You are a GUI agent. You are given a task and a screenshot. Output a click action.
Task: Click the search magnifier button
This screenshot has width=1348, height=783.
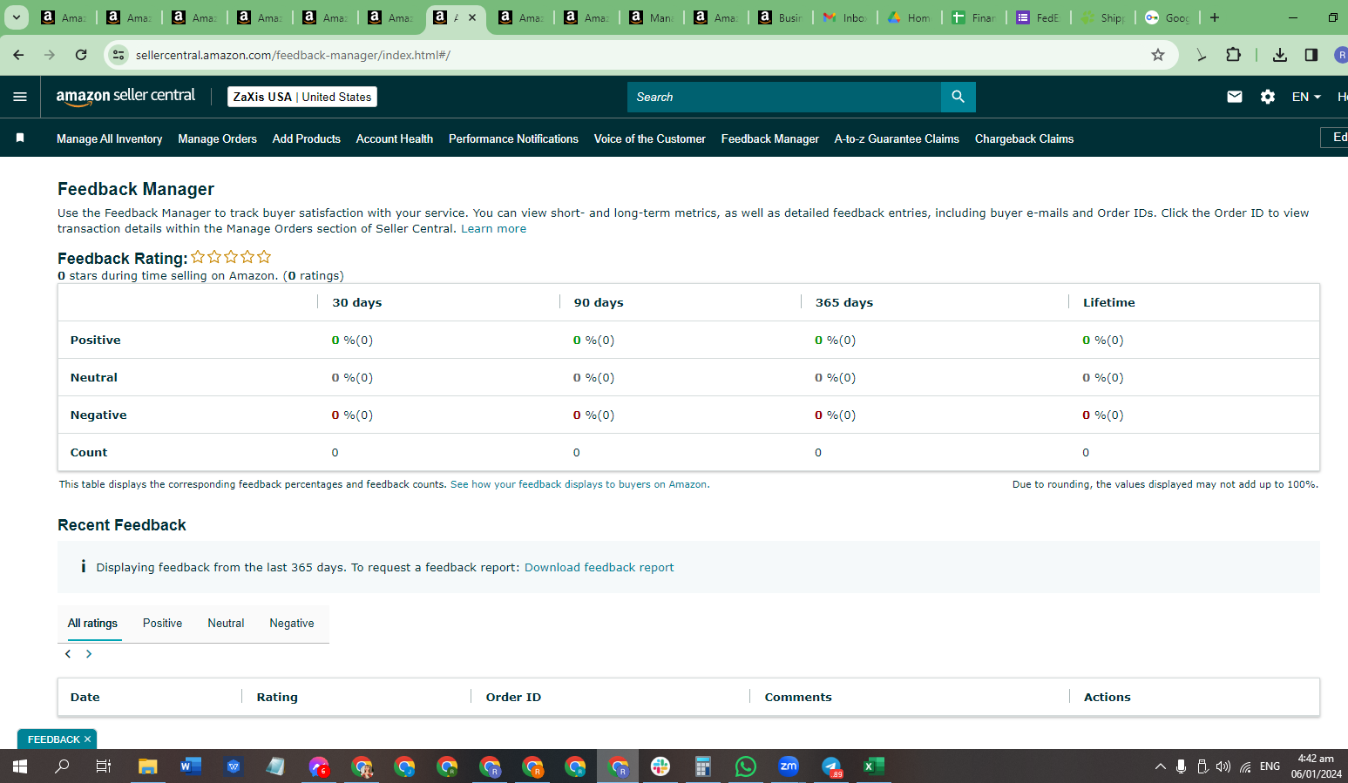(x=958, y=97)
